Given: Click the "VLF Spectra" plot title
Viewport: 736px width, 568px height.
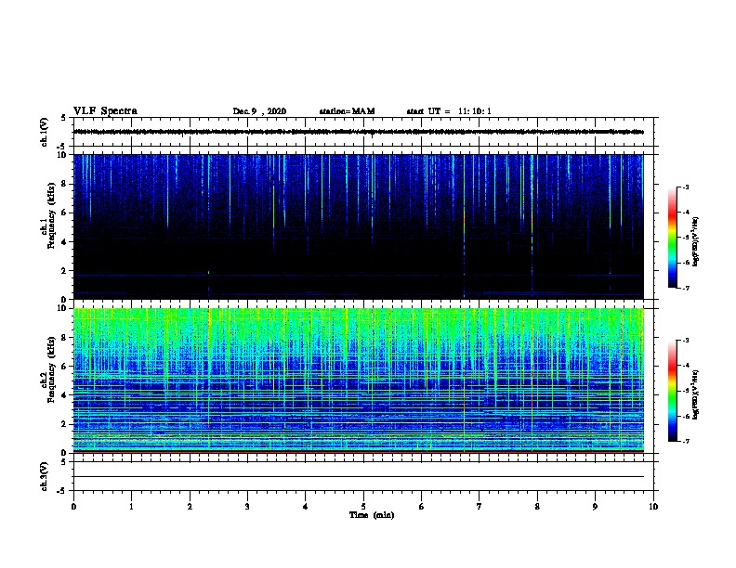Looking at the screenshot, I should coord(105,111).
